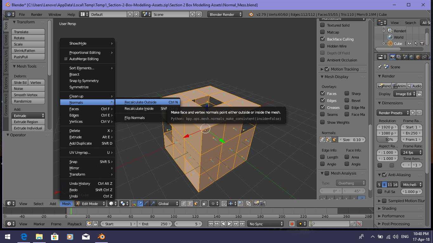Open the Object properties cube icon tab
This screenshot has height=243, width=433.
[418, 57]
